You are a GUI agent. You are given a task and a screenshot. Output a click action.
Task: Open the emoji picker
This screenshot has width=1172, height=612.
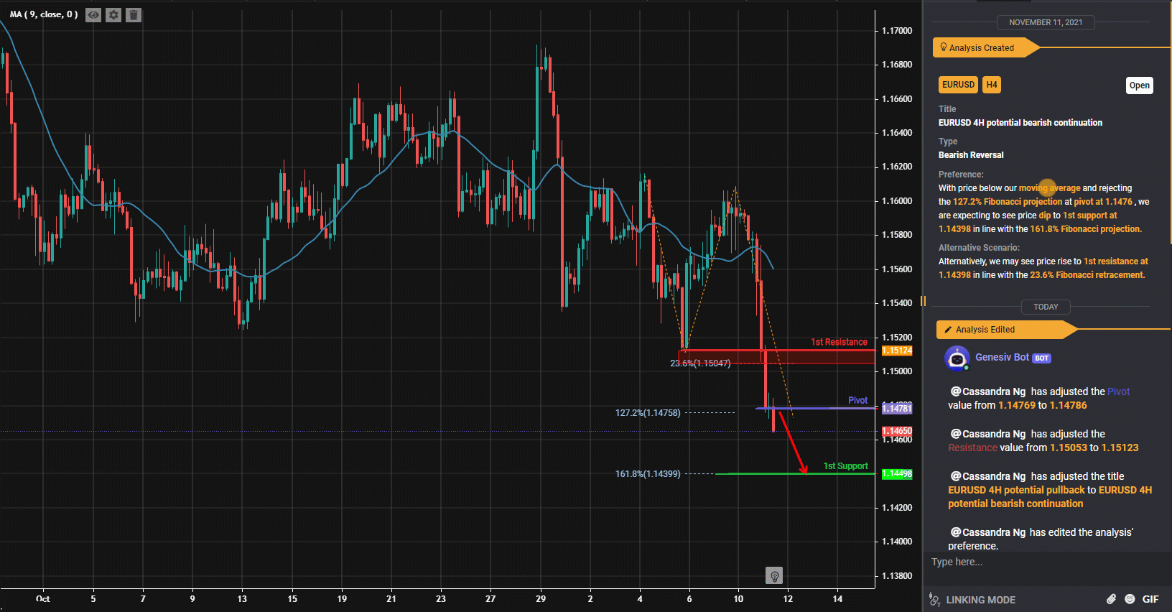1130,599
